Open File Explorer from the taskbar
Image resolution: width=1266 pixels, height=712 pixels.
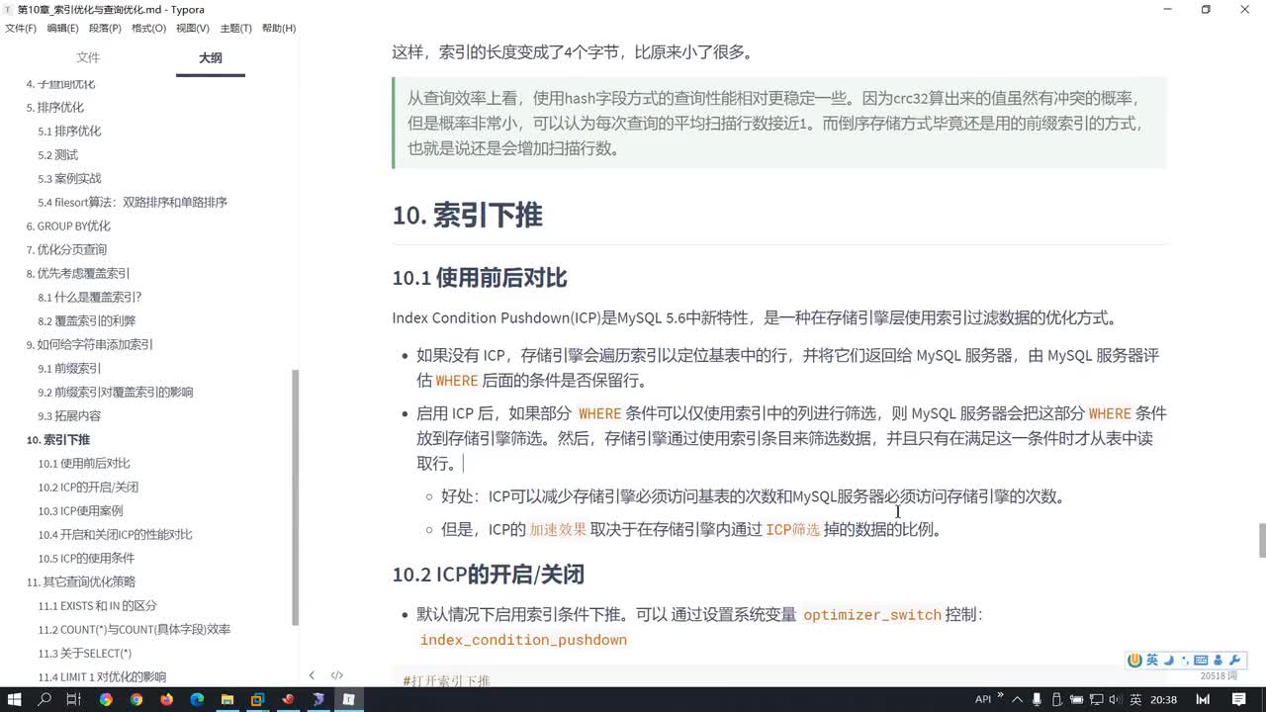coord(226,699)
